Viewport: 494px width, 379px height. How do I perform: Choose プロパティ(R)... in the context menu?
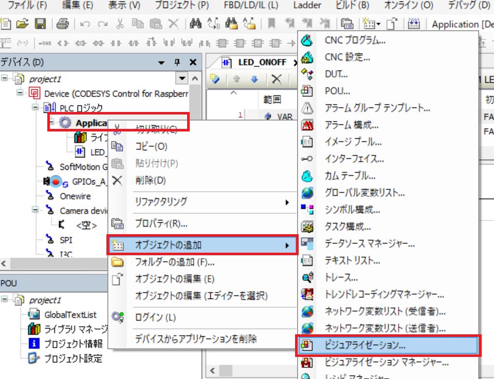coord(161,224)
